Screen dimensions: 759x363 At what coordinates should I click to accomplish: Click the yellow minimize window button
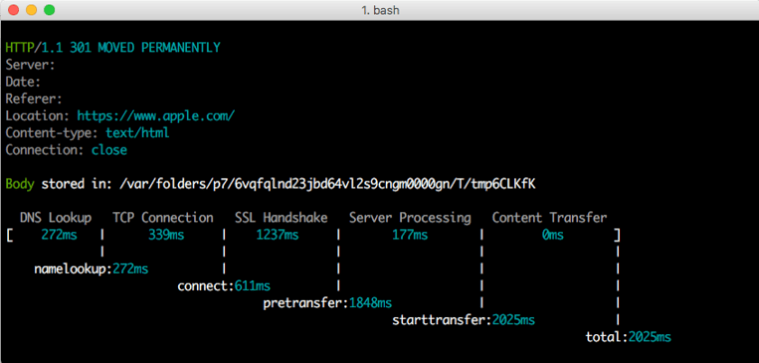pyautogui.click(x=31, y=10)
